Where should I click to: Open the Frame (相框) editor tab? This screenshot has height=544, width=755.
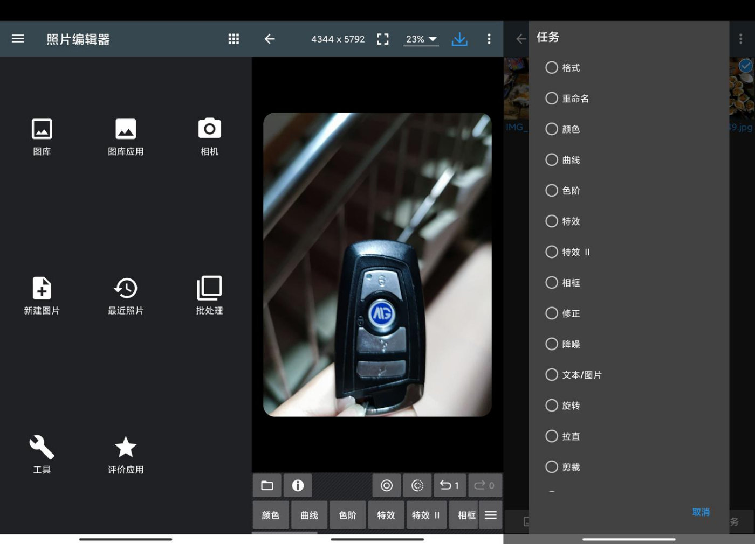click(x=464, y=515)
